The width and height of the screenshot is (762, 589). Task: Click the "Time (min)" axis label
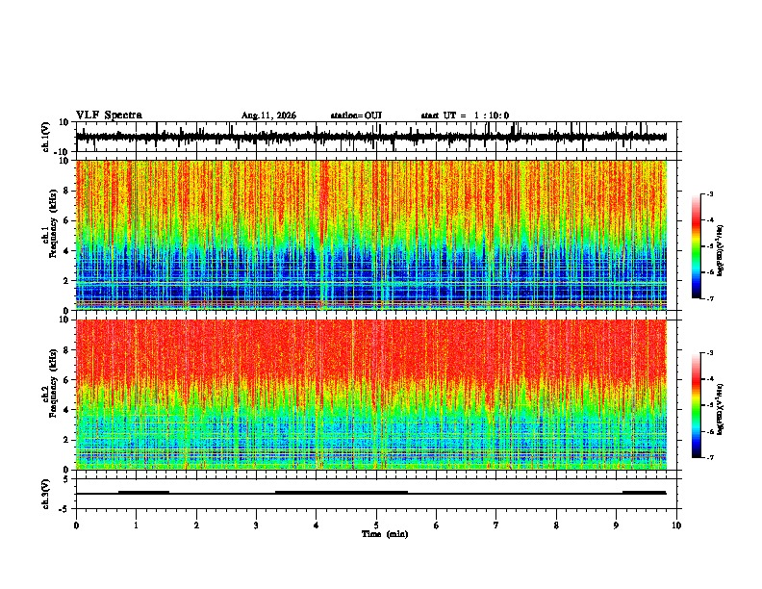(x=385, y=534)
